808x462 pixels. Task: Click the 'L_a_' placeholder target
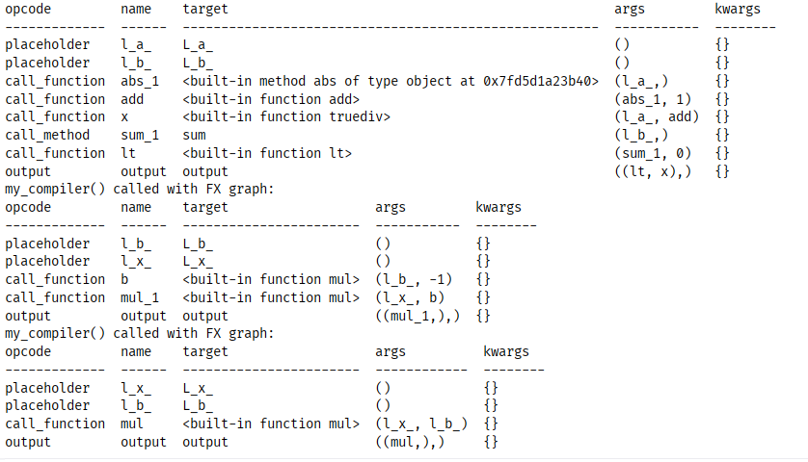198,44
